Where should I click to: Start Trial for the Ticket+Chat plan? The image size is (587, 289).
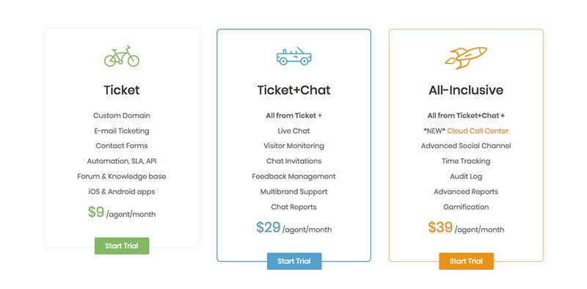294,261
